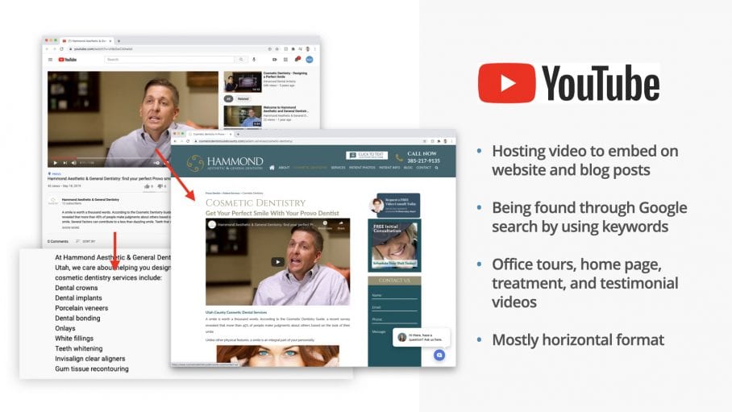The image size is (732, 412).
Task: Open new tab in the YouTube browser window
Action: pos(119,40)
